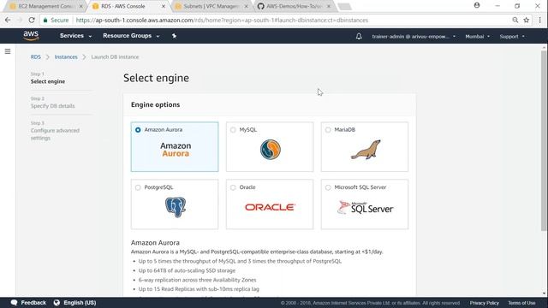Click the PostgreSQL elephant logo

[x=176, y=207]
